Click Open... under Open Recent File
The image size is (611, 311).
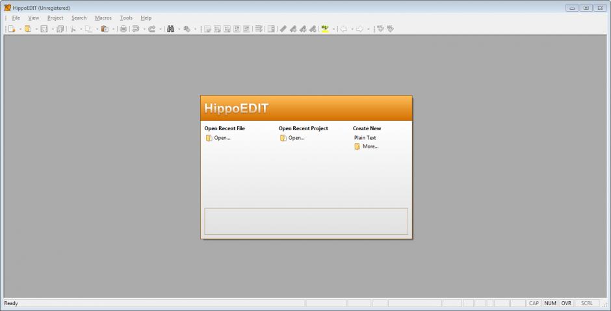click(222, 138)
